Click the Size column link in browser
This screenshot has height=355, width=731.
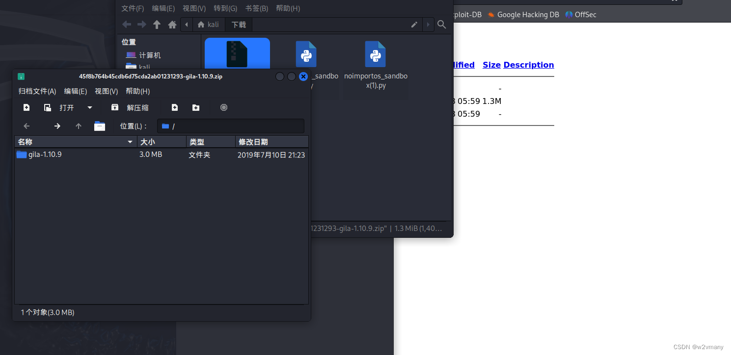pyautogui.click(x=491, y=65)
